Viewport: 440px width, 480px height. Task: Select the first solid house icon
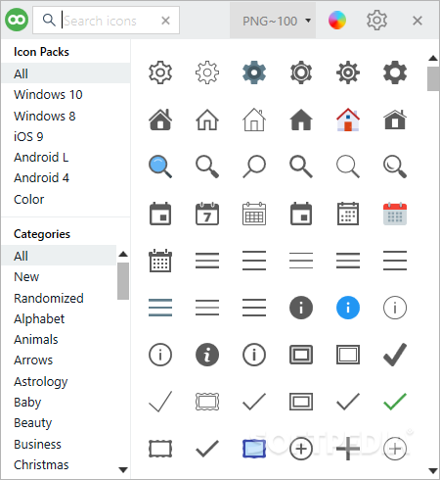coord(160,120)
